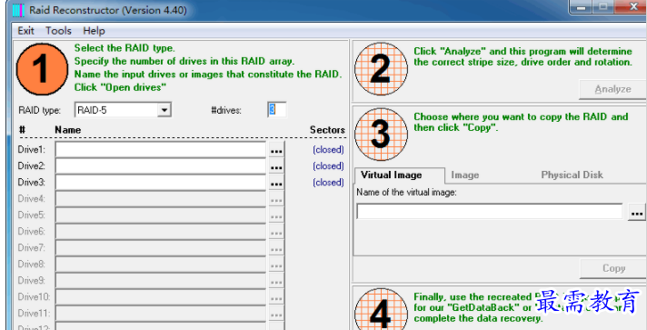Click the 'Name of the virtual image:' label
Viewport: 647px width, 330px height.
pyautogui.click(x=406, y=193)
